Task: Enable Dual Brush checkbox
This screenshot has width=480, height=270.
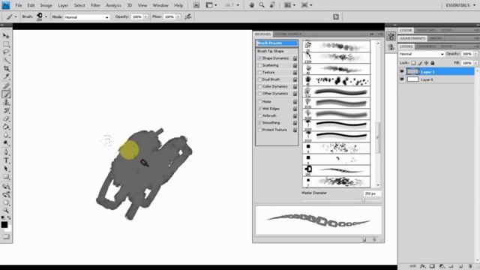Action: click(259, 79)
